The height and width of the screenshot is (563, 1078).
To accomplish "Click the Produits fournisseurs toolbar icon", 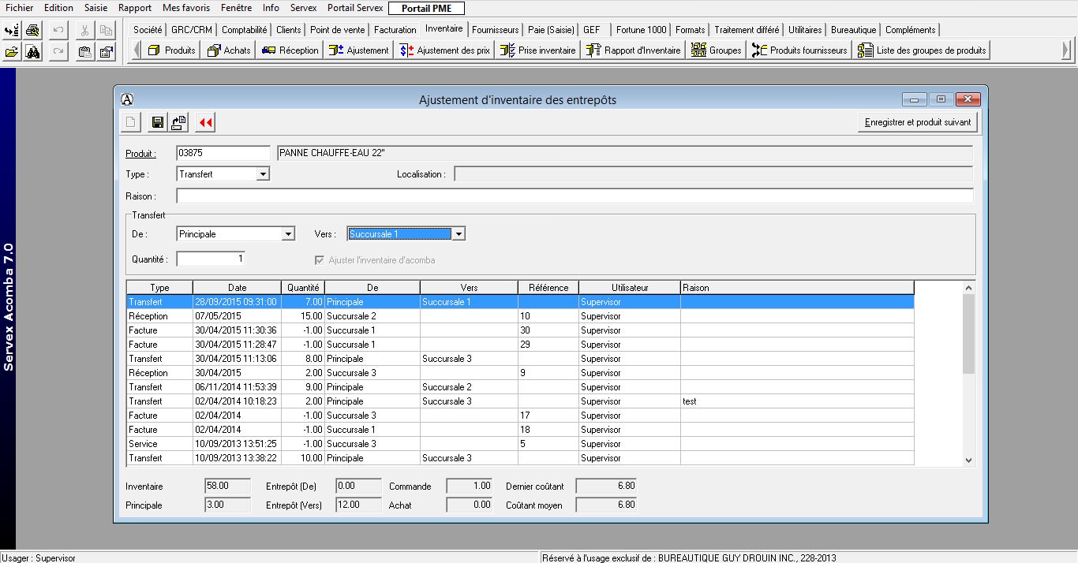I will click(x=799, y=50).
